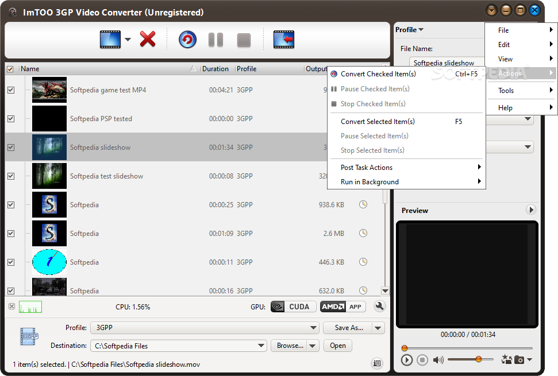
Task: Start converting with the blue circular button
Action: coord(187,40)
